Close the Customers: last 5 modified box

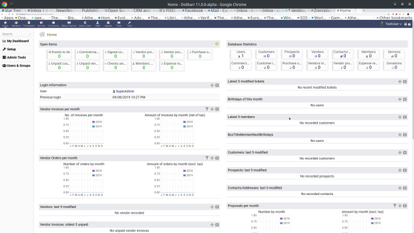(405, 152)
